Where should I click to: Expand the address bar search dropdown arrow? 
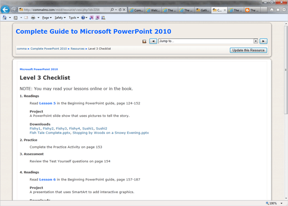[x=116, y=10]
